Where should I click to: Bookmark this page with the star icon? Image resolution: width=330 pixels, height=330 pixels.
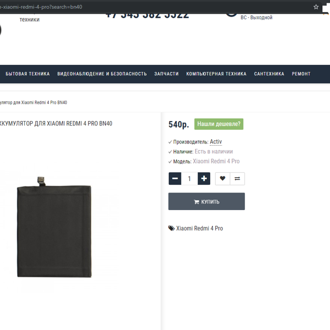point(316,7)
